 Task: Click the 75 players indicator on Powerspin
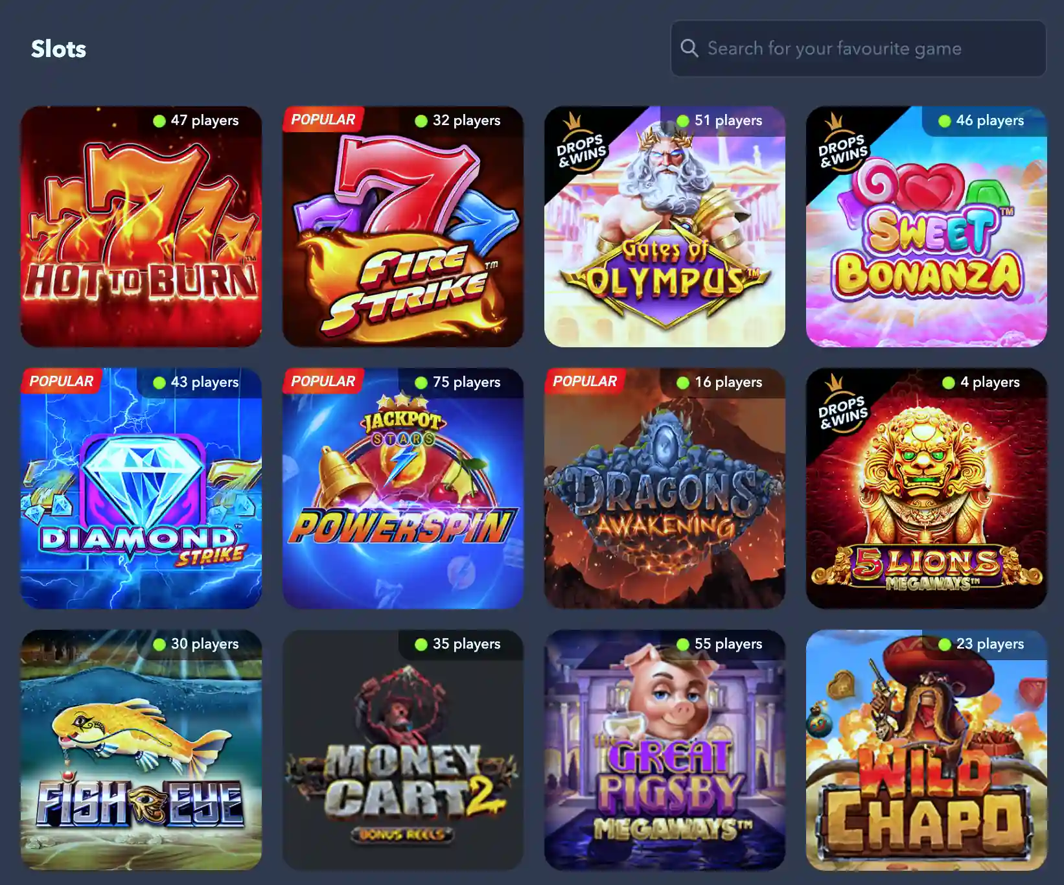point(459,382)
